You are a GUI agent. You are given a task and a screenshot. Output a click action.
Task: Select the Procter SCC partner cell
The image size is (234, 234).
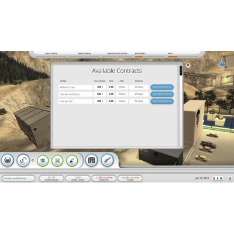click(x=75, y=101)
